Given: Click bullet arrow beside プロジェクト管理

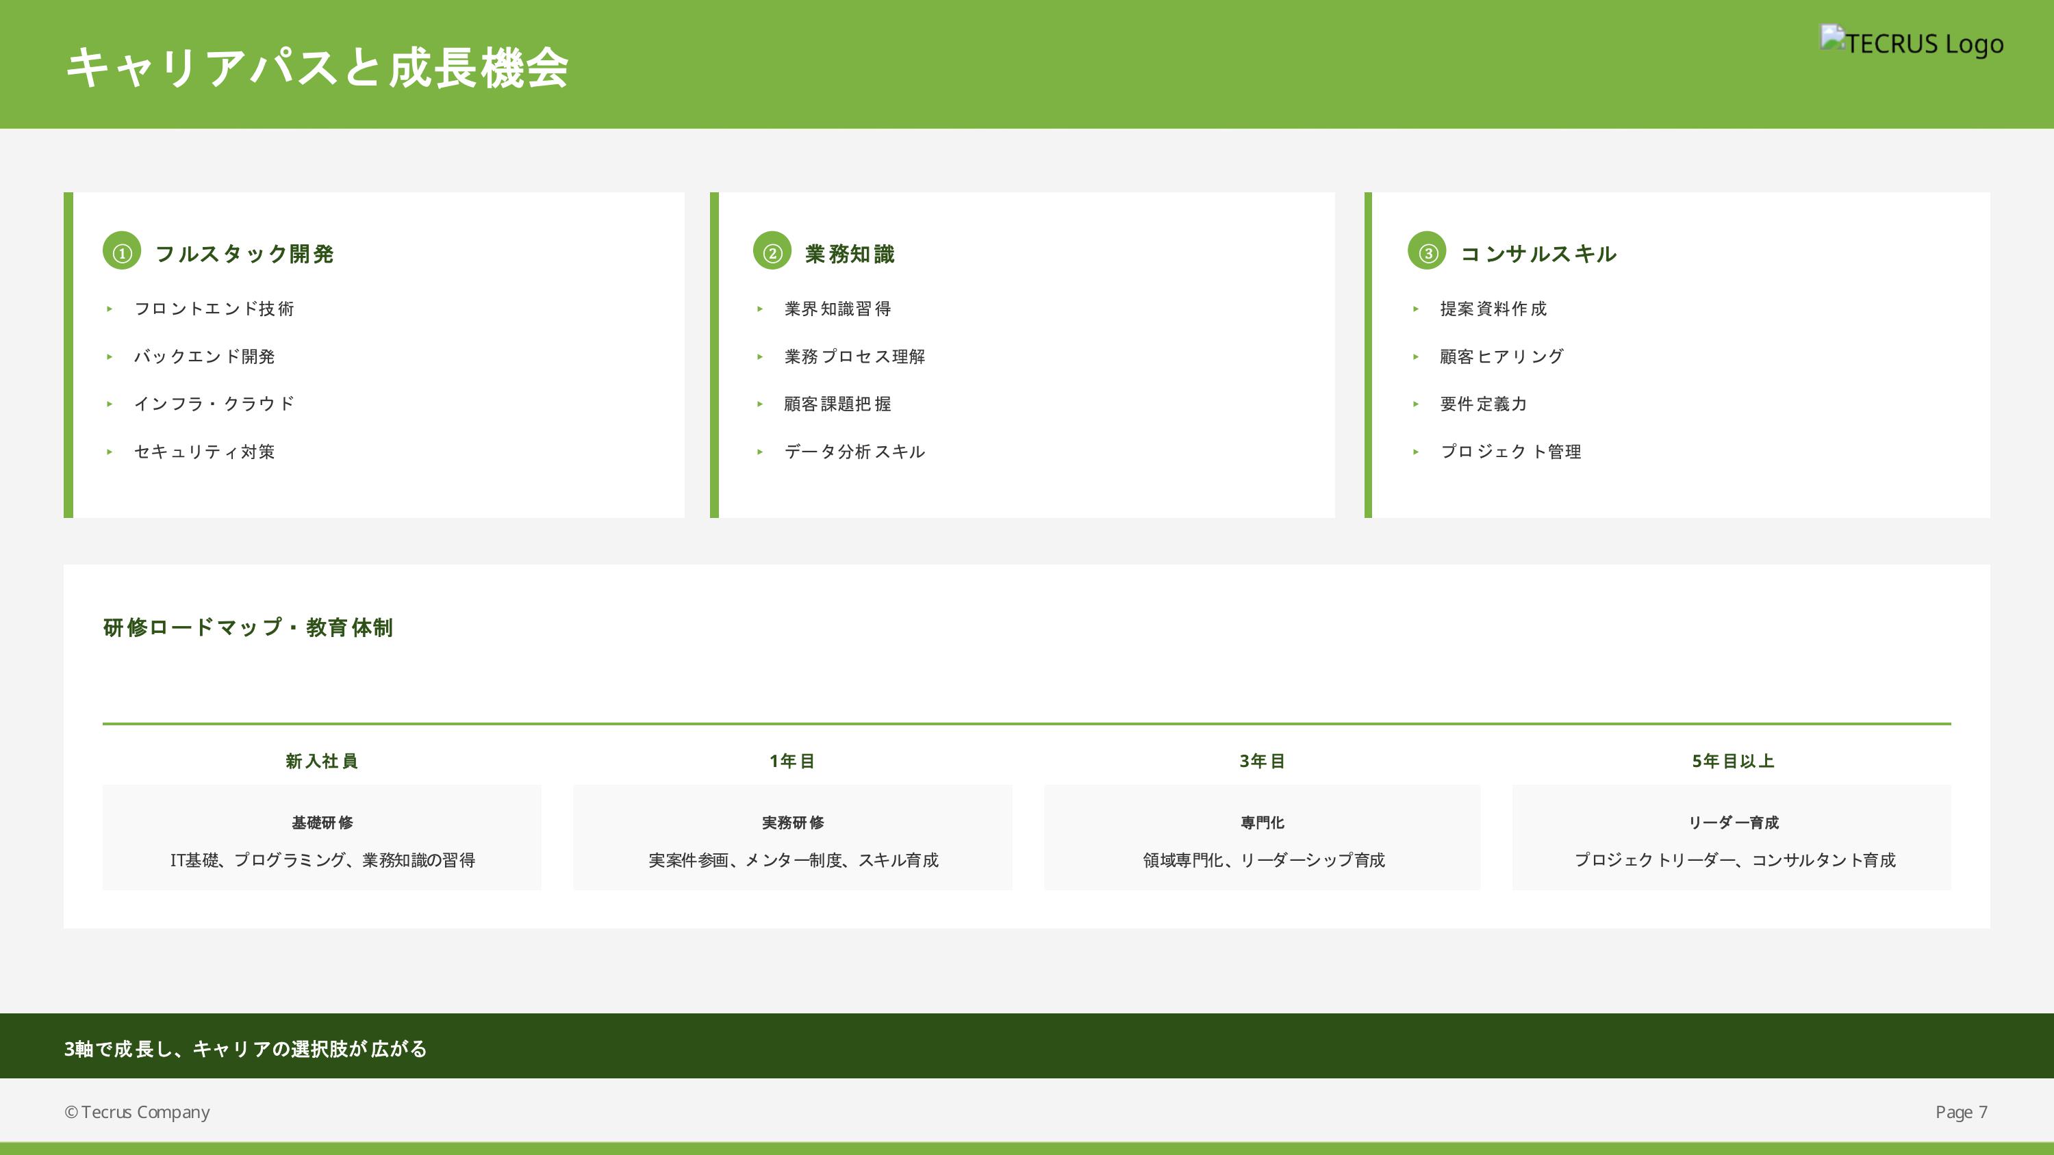Looking at the screenshot, I should [x=1415, y=452].
